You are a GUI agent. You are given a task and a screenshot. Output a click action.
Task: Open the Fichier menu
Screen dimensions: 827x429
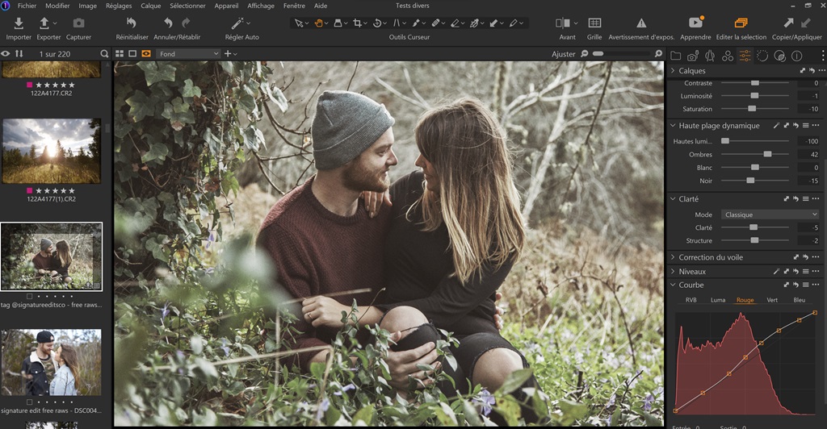(27, 6)
